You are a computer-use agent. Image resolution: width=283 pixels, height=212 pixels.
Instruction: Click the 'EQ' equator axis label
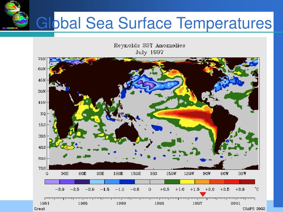tap(43, 114)
